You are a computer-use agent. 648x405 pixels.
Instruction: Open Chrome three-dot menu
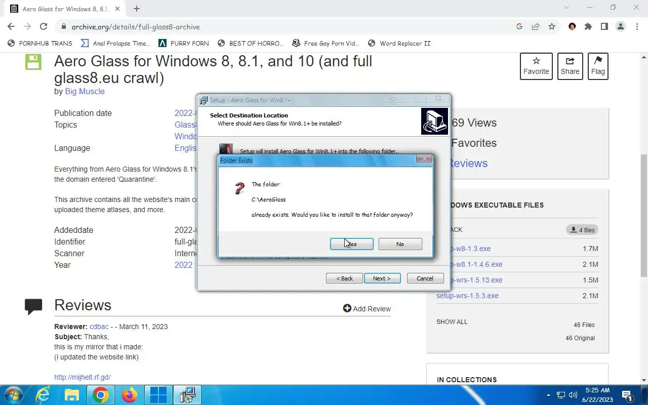[x=637, y=27]
